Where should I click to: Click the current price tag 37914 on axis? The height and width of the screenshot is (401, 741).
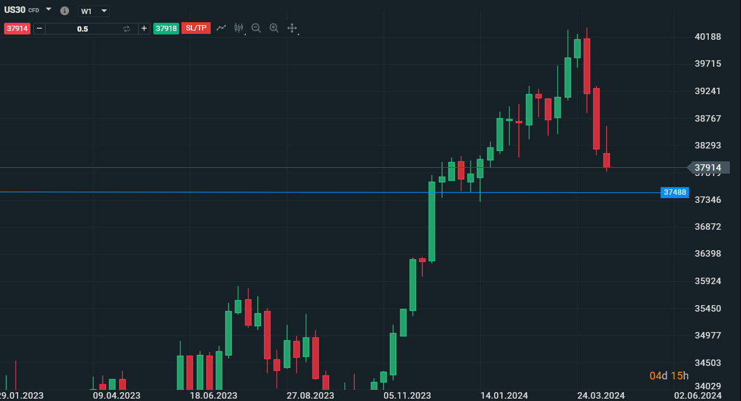[x=708, y=168]
